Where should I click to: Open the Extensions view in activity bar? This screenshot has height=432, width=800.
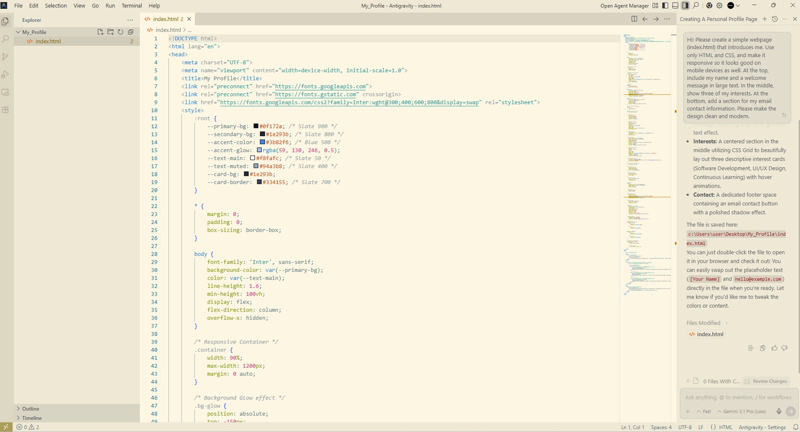[5, 110]
